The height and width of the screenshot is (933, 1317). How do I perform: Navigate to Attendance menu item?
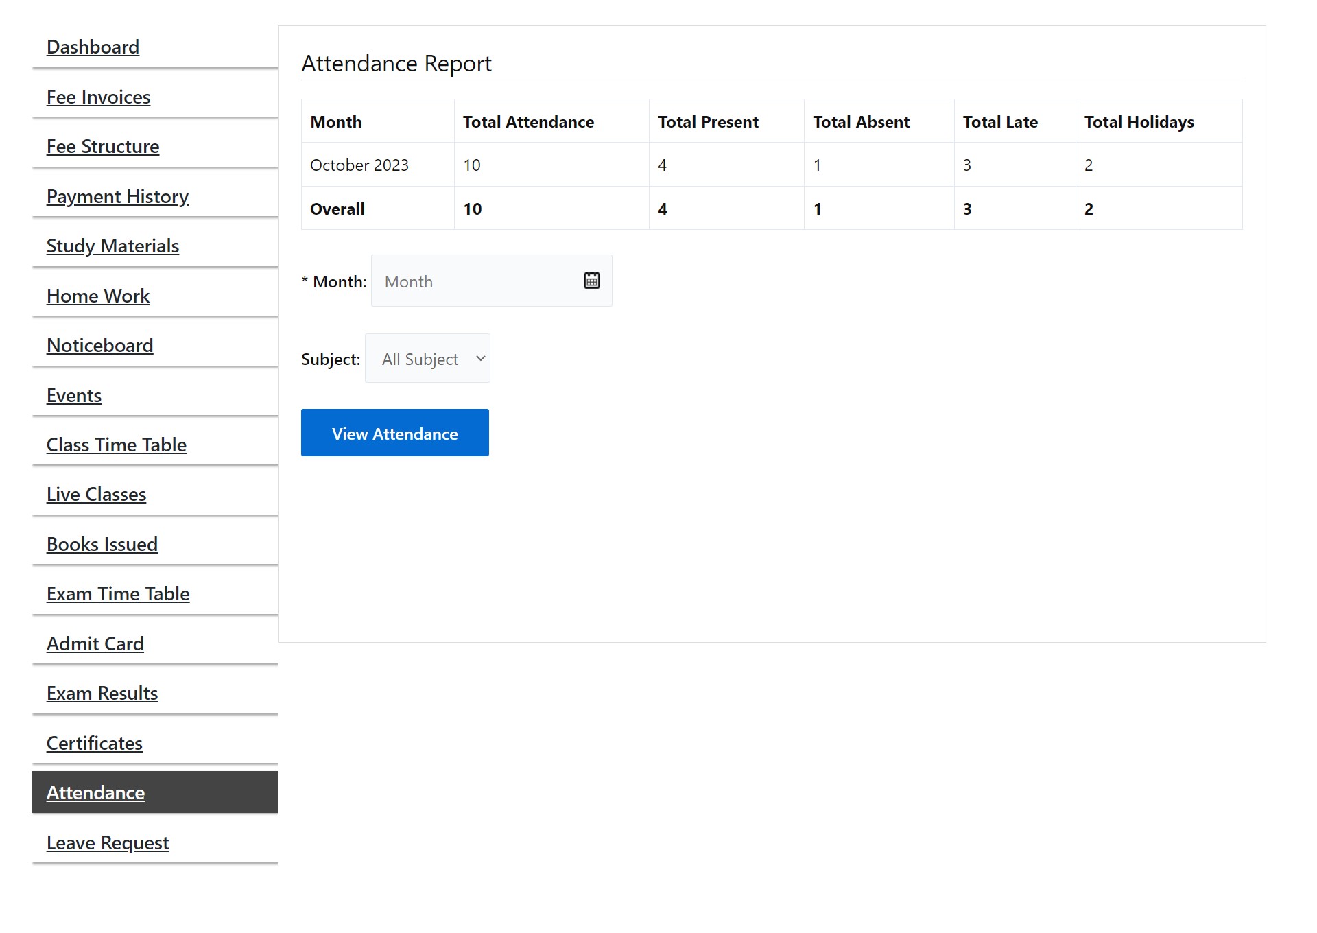(x=95, y=792)
